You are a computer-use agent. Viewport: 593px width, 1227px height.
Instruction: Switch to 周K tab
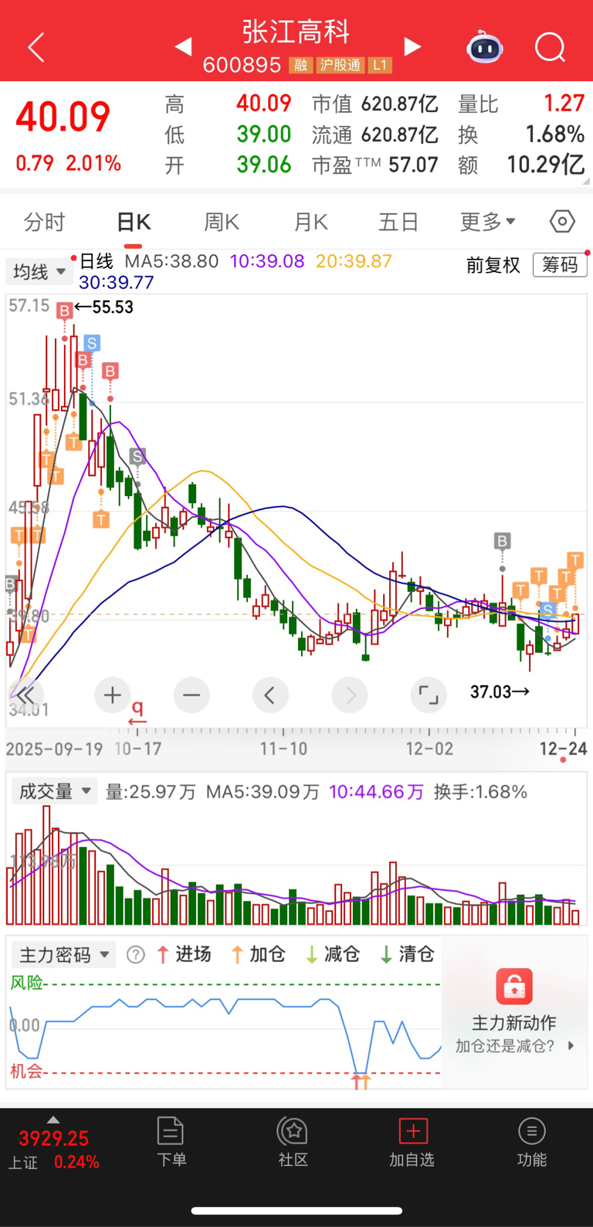[x=222, y=223]
